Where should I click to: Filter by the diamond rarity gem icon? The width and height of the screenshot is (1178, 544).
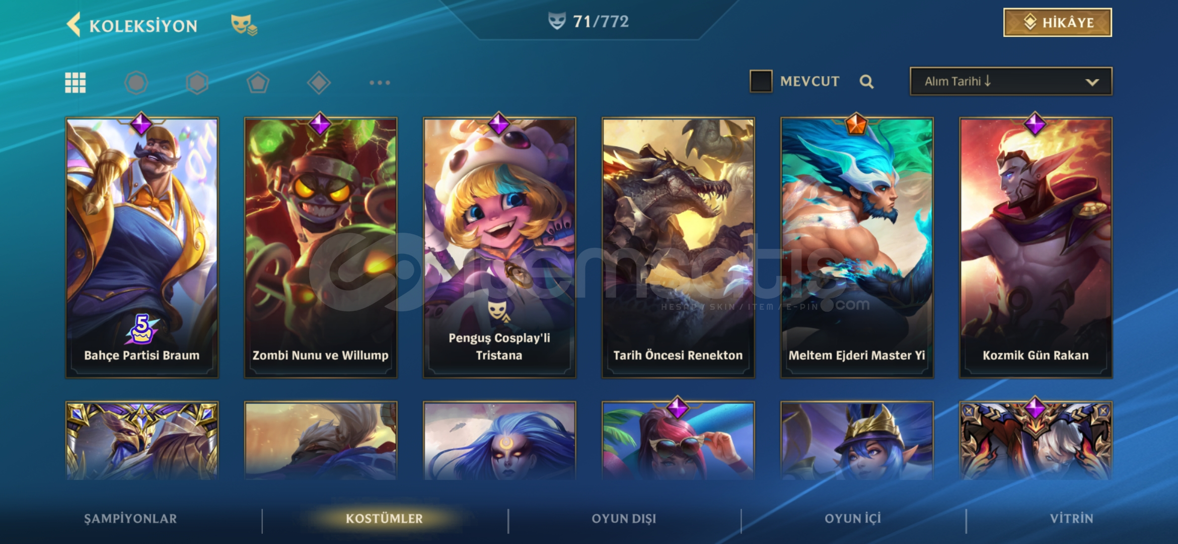pyautogui.click(x=319, y=83)
